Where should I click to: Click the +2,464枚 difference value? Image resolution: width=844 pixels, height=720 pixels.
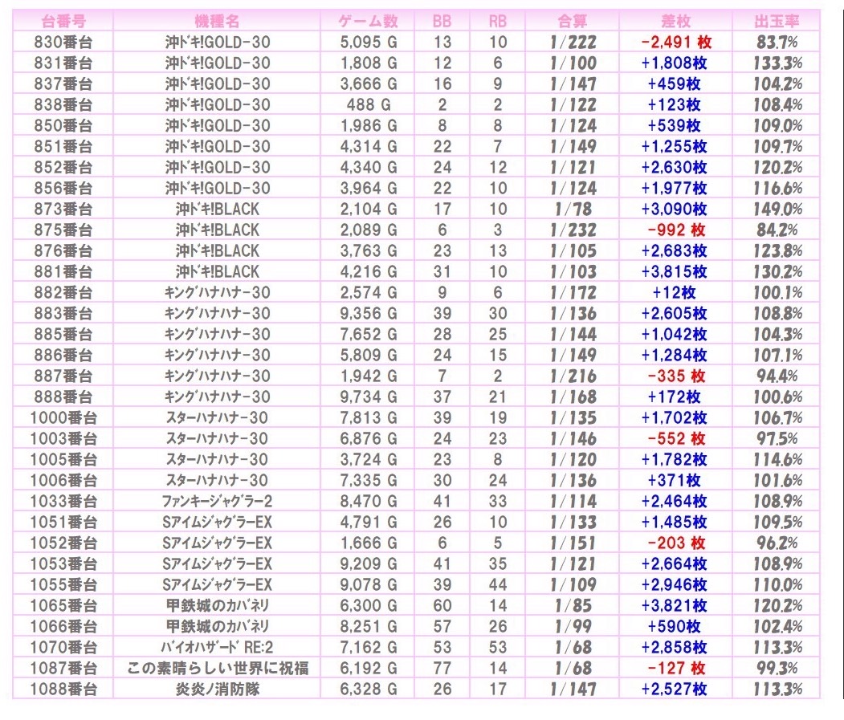(675, 502)
